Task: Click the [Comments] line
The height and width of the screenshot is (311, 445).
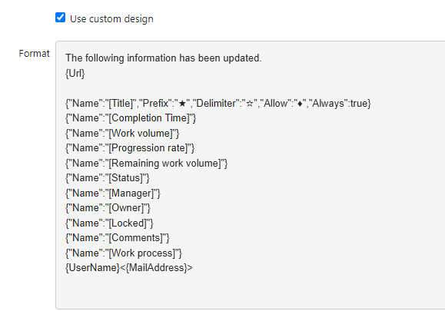Action: tap(118, 238)
